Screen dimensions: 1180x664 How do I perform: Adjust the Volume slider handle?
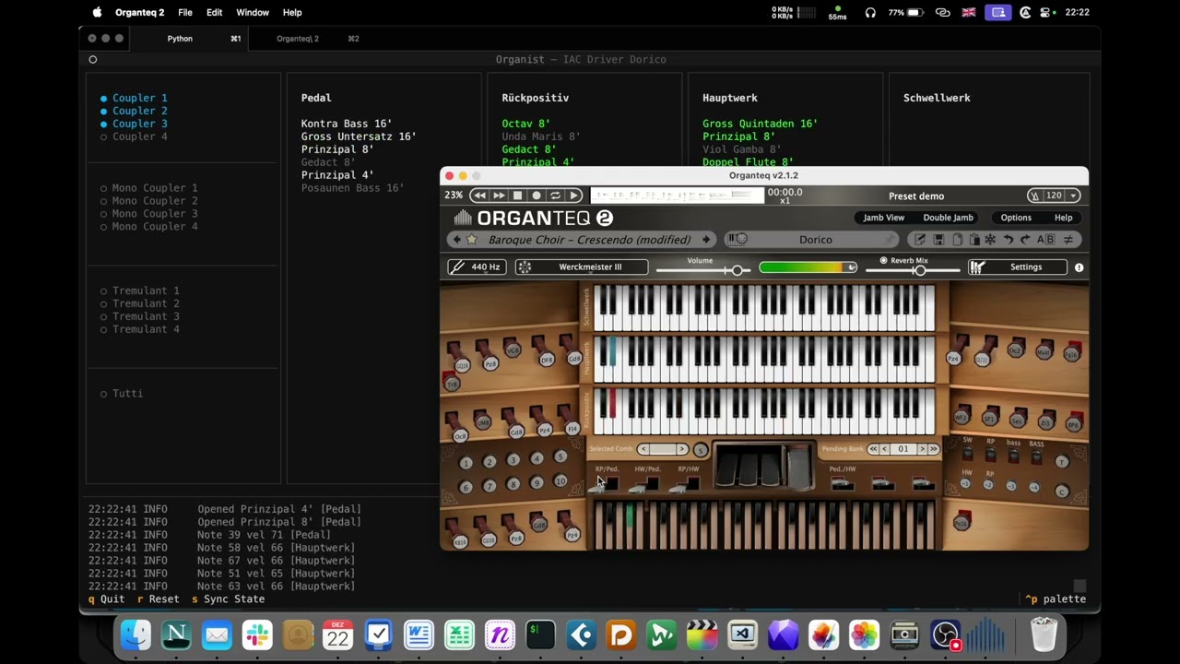click(736, 270)
